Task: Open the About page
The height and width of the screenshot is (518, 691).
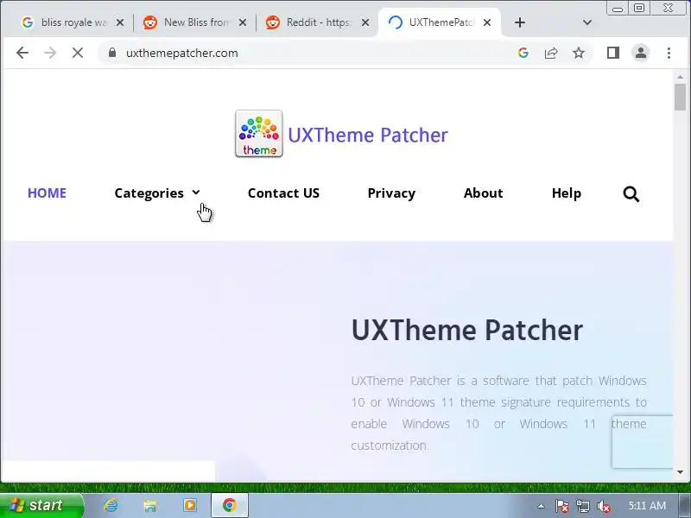Action: pyautogui.click(x=483, y=193)
